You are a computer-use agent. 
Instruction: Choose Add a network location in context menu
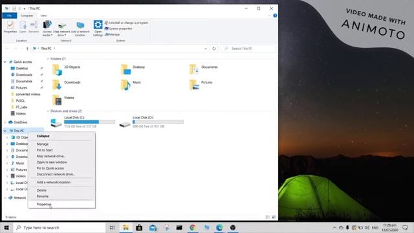tap(61, 183)
